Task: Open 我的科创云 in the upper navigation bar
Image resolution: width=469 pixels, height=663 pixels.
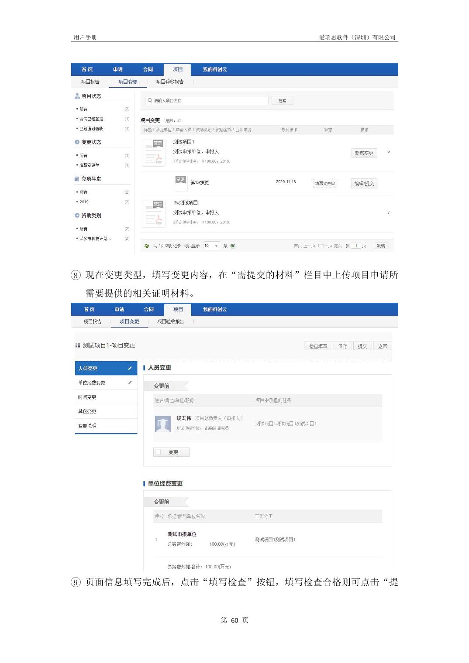Action: click(x=215, y=70)
